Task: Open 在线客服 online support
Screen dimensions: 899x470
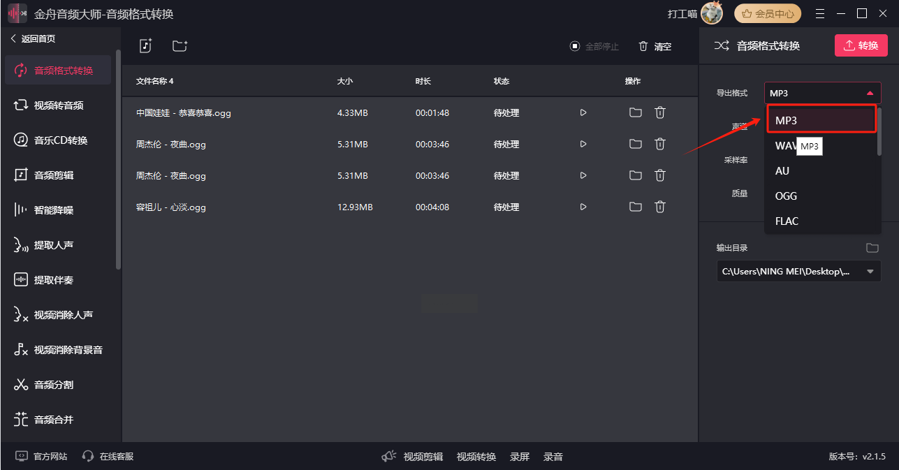Action: coord(108,456)
